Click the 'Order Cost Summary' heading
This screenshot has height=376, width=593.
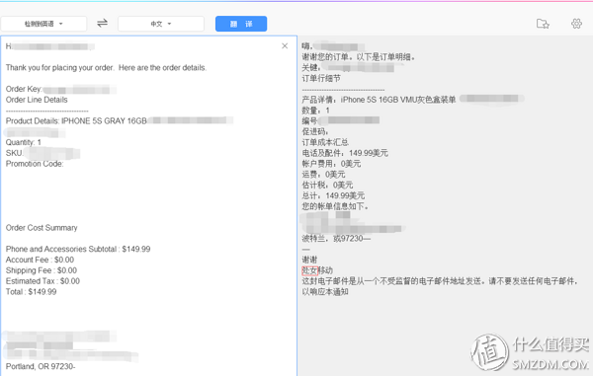click(42, 228)
